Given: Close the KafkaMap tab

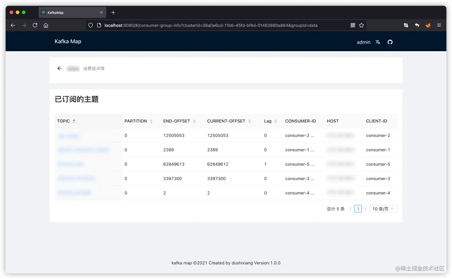Looking at the screenshot, I should click(101, 13).
